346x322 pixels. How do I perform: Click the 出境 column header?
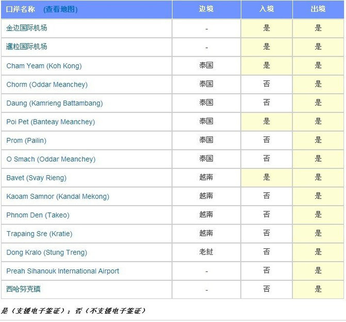pyautogui.click(x=318, y=9)
